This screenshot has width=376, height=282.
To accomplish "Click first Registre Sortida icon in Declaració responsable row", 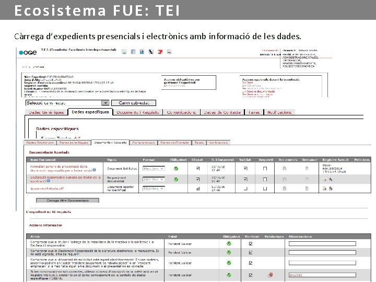I will point(324,179).
